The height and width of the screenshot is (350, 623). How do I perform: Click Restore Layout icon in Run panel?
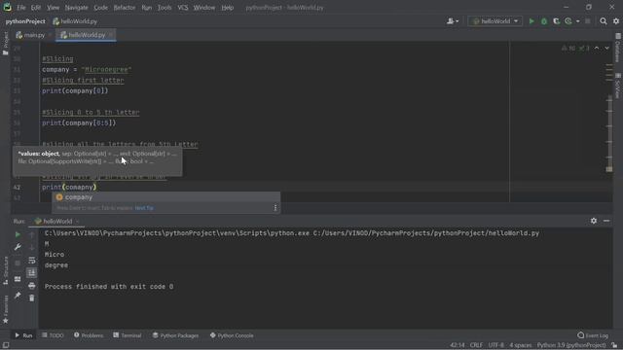click(x=18, y=279)
